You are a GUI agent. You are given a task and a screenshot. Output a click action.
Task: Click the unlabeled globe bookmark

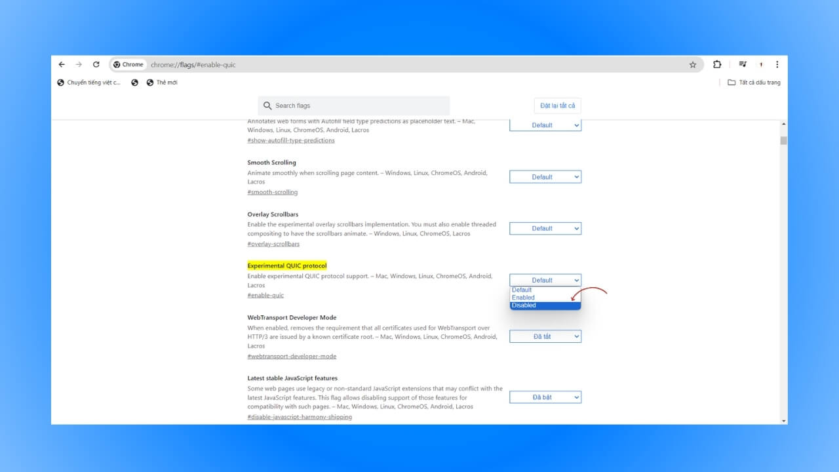(135, 83)
